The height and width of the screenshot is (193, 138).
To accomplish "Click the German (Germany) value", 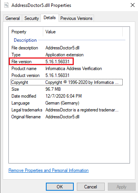I will point(62,103).
